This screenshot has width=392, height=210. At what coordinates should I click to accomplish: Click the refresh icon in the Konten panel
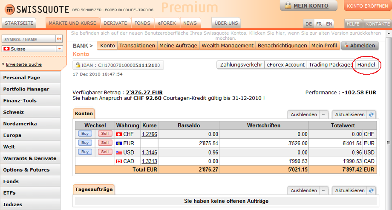[x=371, y=115]
